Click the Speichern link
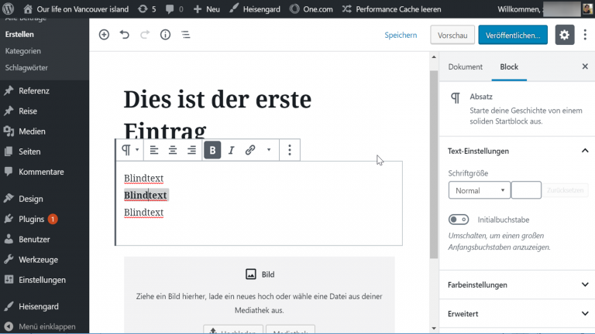The width and height of the screenshot is (595, 334). point(401,35)
